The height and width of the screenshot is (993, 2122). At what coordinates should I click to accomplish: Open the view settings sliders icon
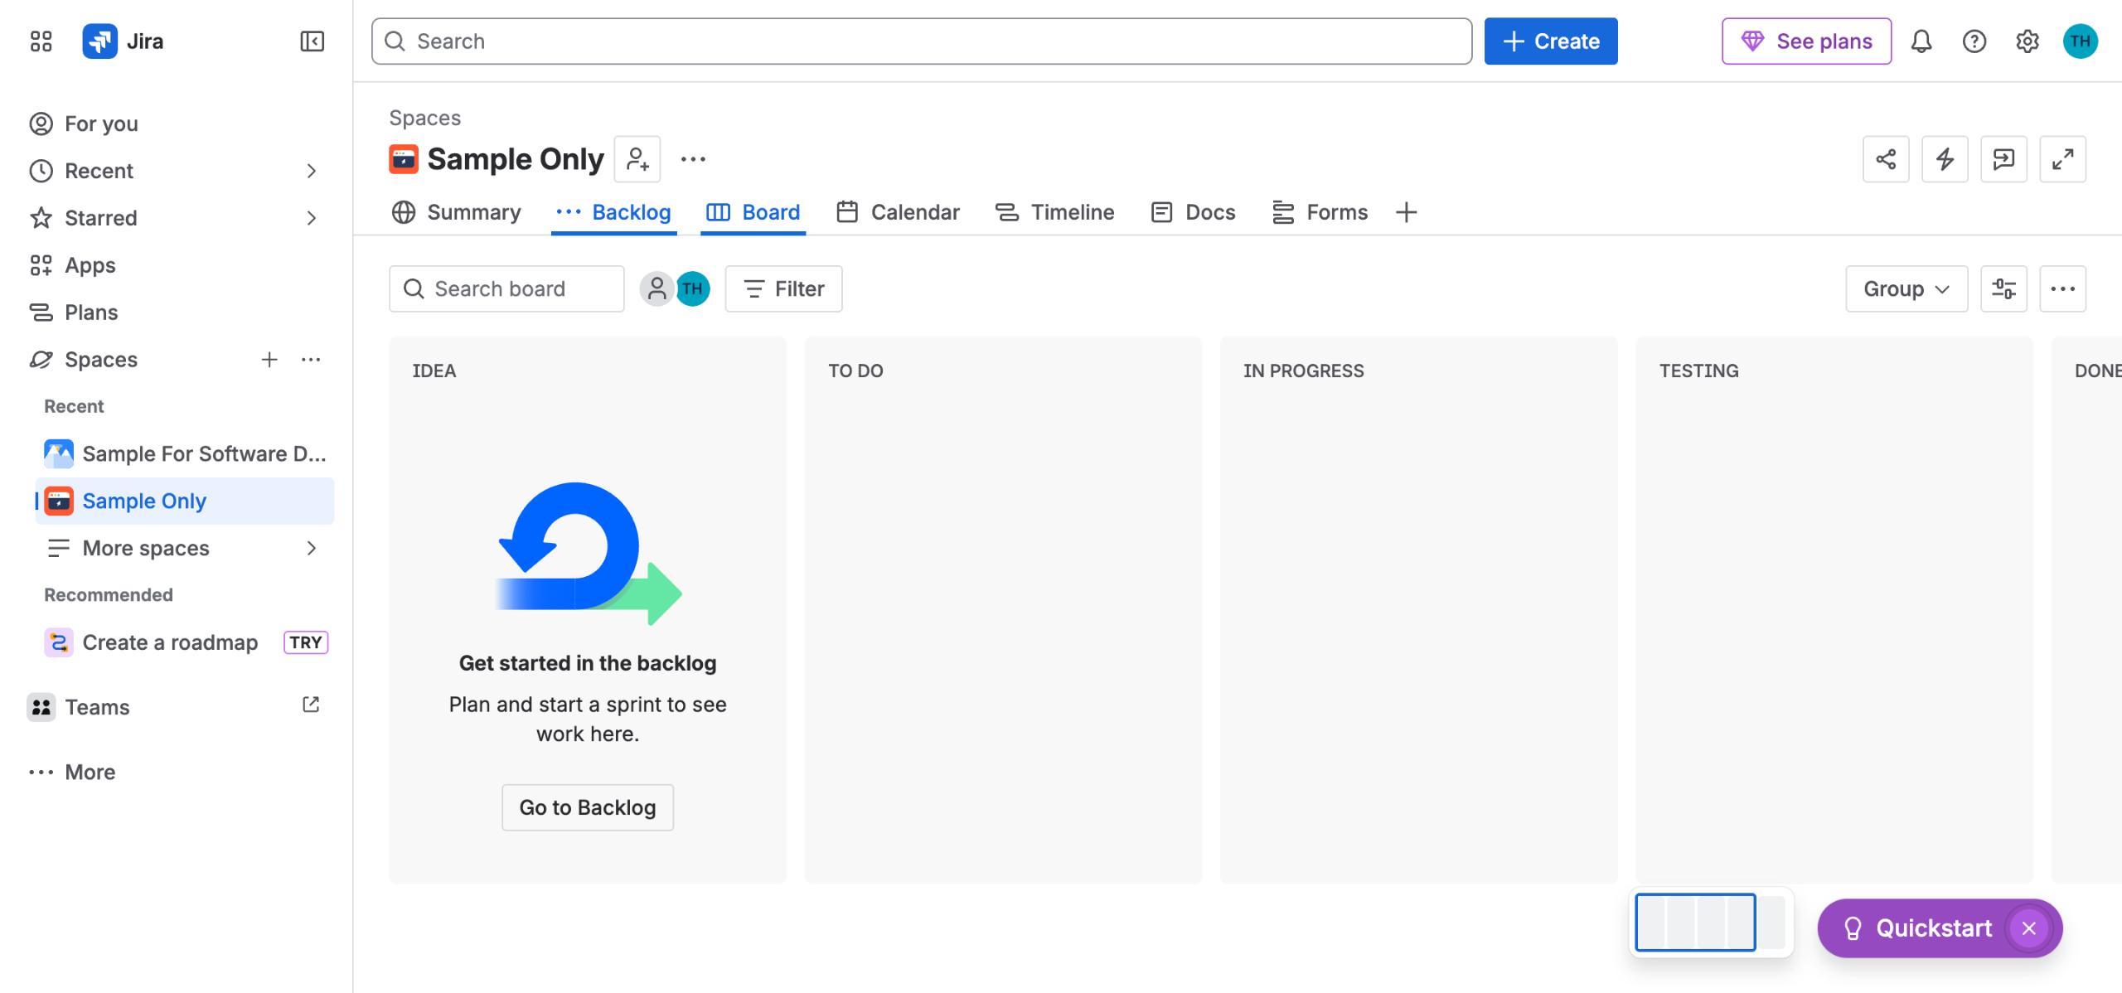(2003, 288)
